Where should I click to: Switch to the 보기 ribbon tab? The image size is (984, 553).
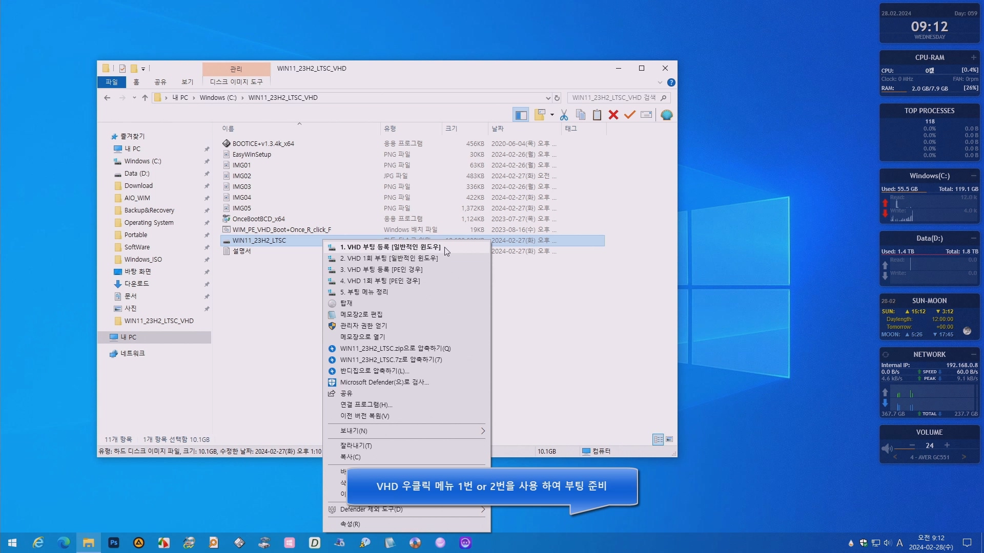(188, 82)
